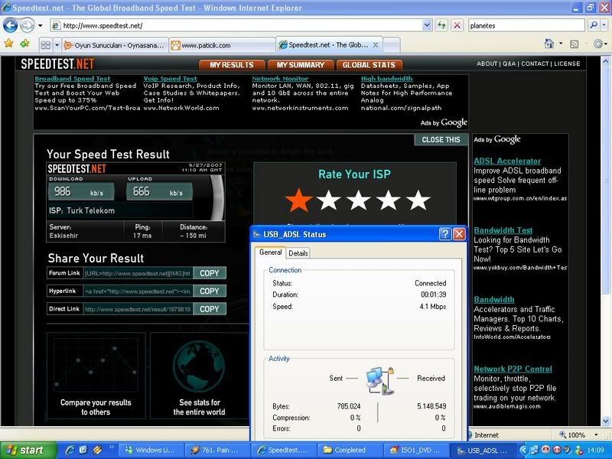The image size is (612, 459).
Task: Click the page scrollbar down arrow
Action: click(x=605, y=421)
